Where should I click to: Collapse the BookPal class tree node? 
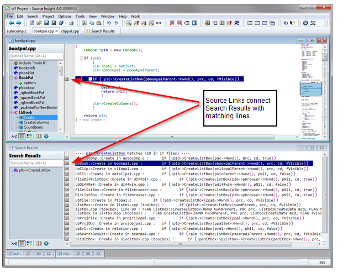click(11, 78)
